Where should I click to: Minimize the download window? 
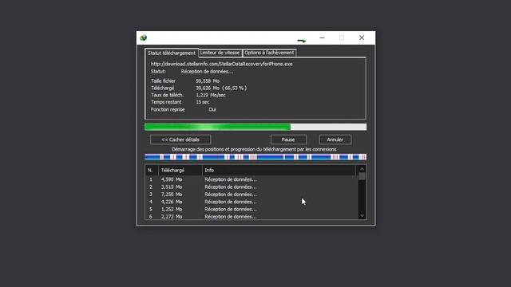pos(322,37)
